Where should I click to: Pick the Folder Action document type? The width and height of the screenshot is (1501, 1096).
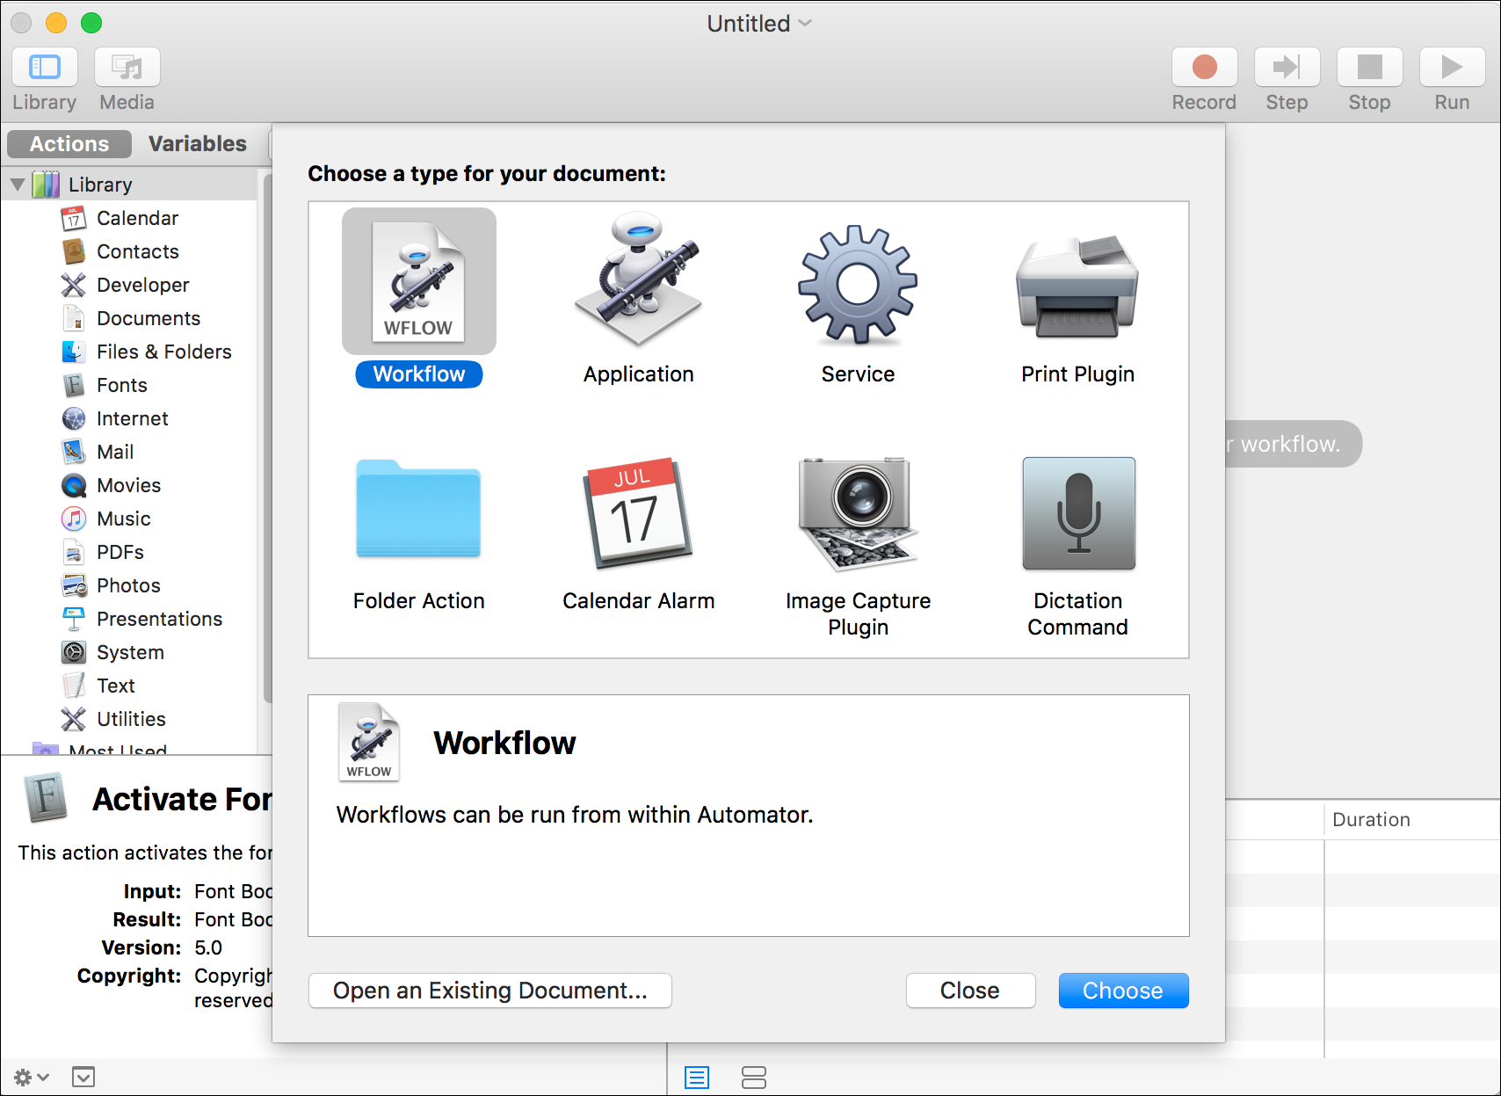[x=418, y=510]
